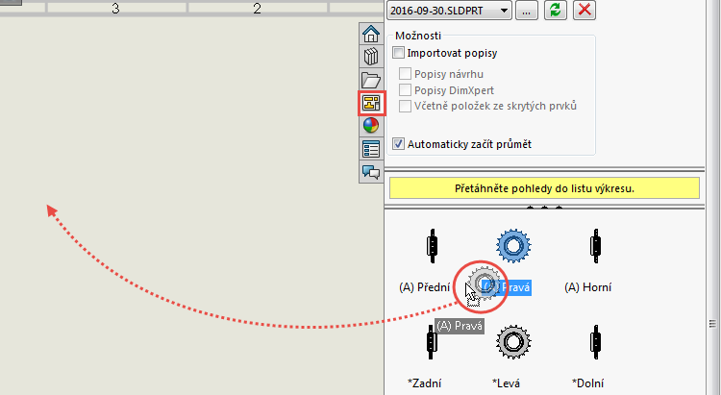Click the green refresh button
The image size is (721, 395).
tap(556, 11)
